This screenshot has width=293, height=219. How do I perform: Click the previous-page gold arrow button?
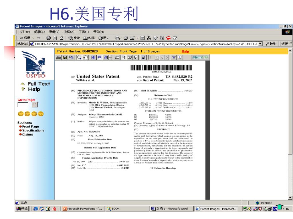click(27, 114)
